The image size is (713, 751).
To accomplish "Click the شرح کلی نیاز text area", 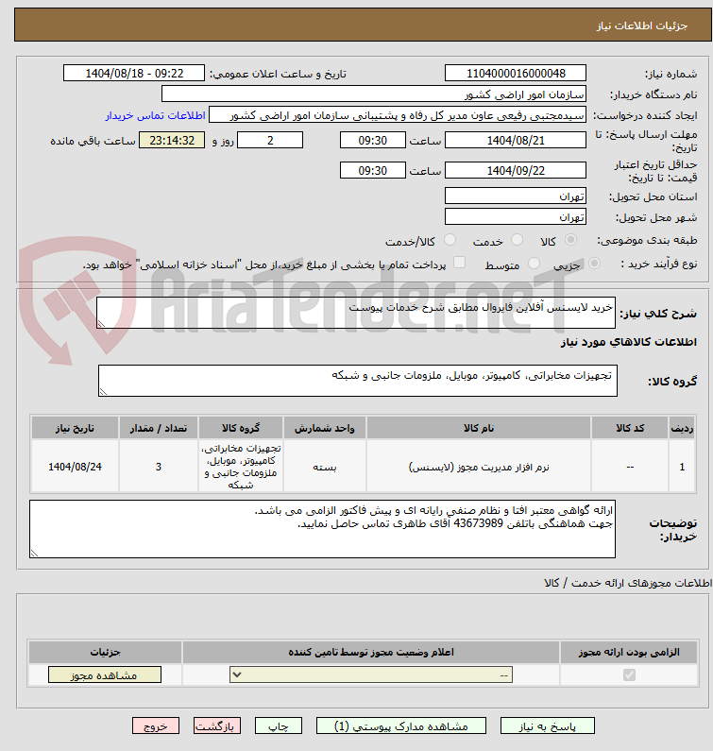I will point(356,313).
